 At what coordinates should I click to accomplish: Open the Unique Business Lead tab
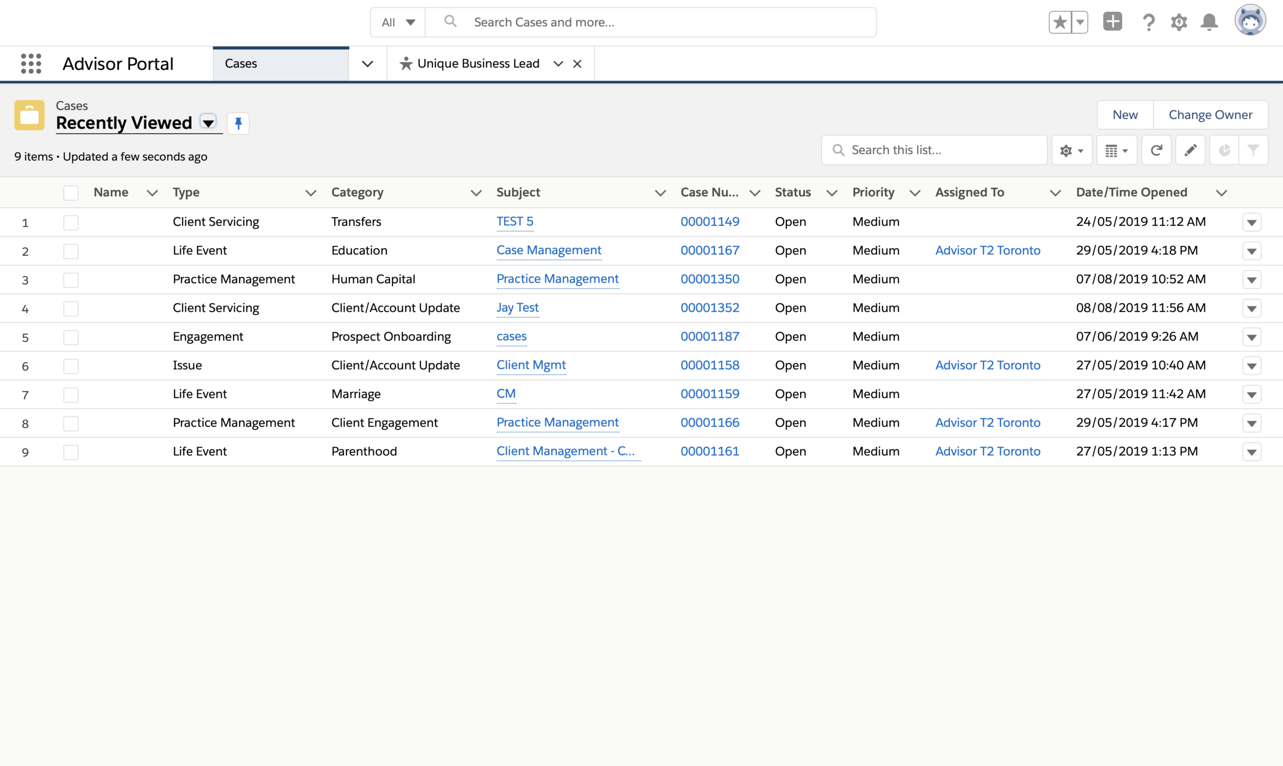pyautogui.click(x=478, y=64)
